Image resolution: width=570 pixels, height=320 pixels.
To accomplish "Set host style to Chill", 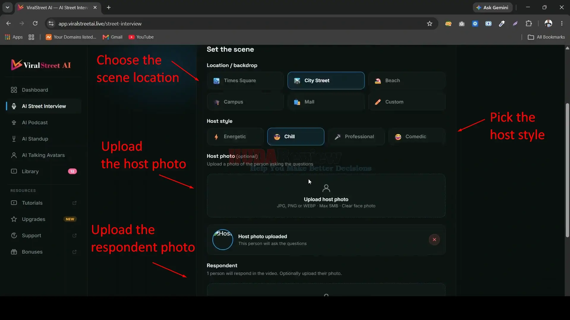I will (x=296, y=136).
